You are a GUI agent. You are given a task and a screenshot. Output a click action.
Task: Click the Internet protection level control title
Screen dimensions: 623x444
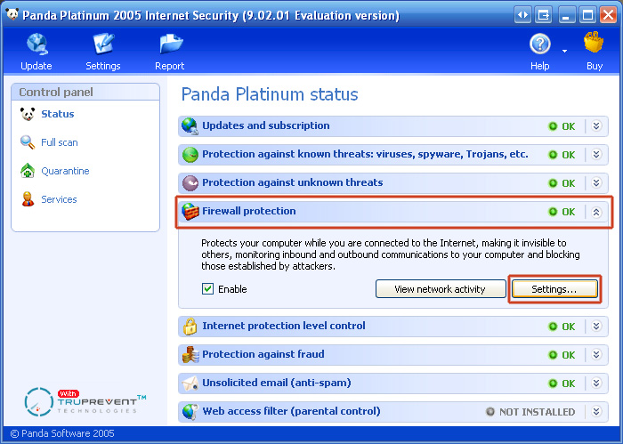click(284, 326)
